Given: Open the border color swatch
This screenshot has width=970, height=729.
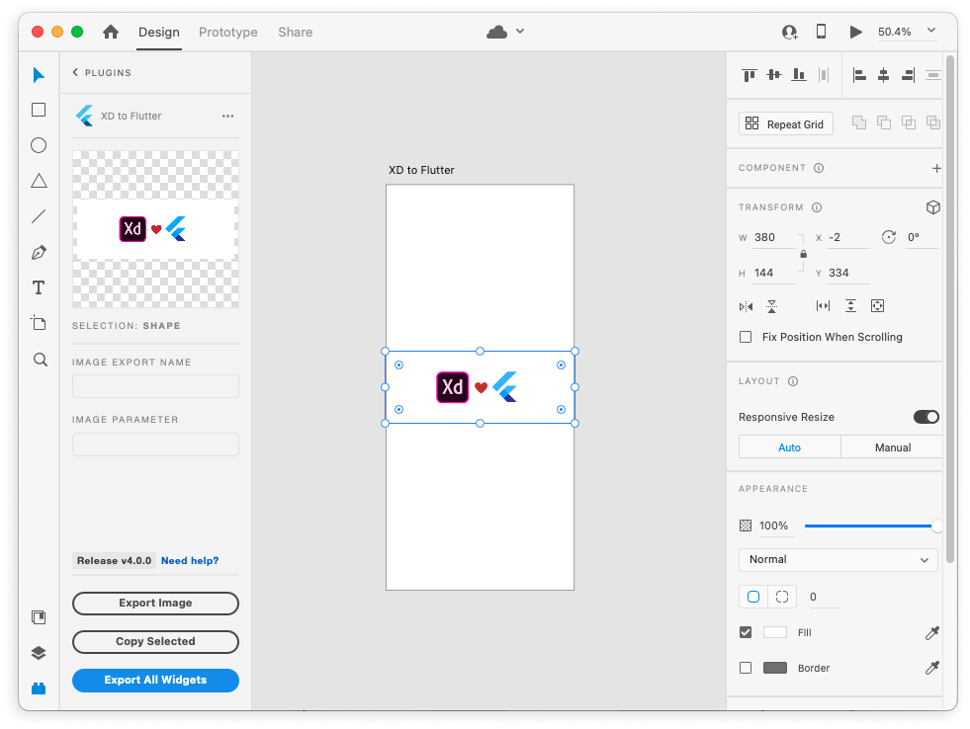Looking at the screenshot, I should [774, 668].
